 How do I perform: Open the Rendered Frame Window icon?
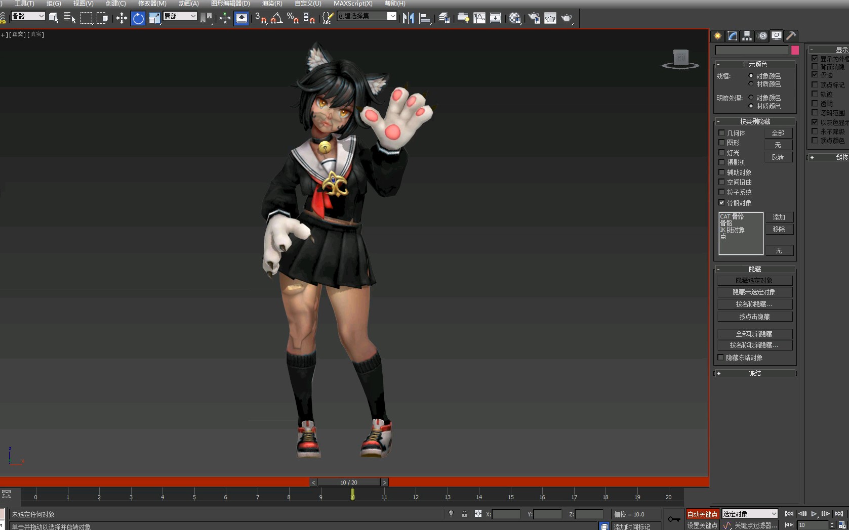[x=550, y=18]
